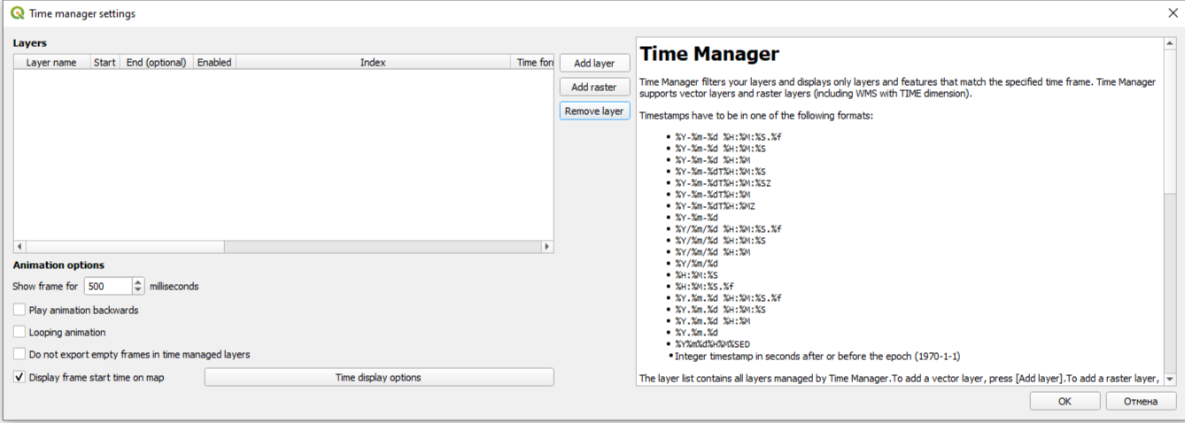
Task: Click the Enabled column header
Action: 214,63
